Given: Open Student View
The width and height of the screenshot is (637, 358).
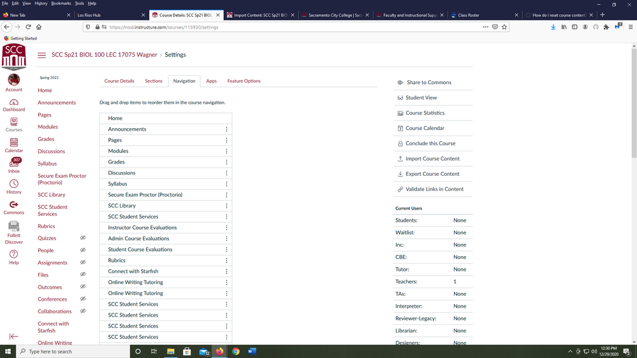Looking at the screenshot, I should point(421,98).
